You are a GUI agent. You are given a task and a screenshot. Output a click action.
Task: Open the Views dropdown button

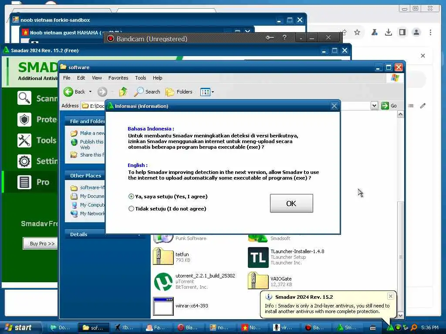pos(207,92)
